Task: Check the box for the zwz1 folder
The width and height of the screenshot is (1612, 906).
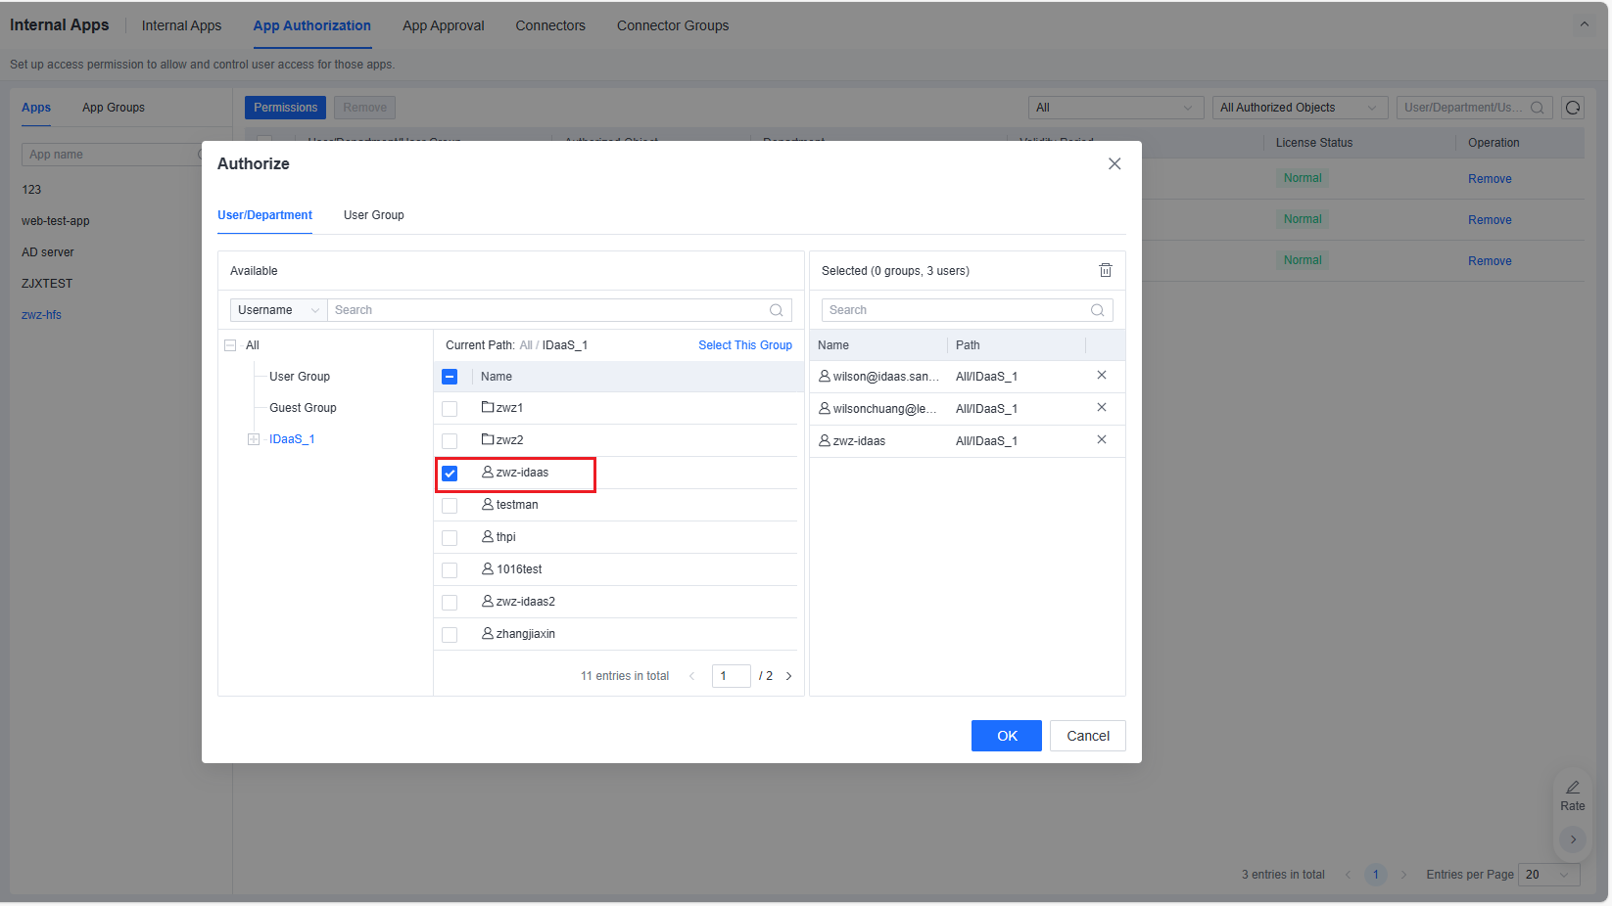Action: click(450, 409)
